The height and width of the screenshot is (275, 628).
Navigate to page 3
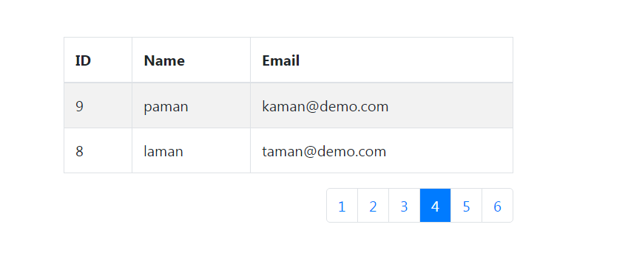tap(404, 205)
